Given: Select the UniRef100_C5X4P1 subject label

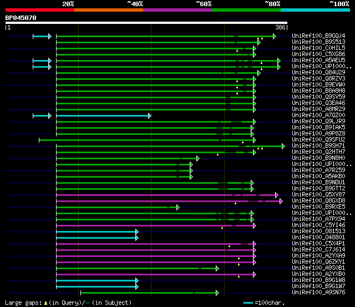Looking at the screenshot, I should click(x=318, y=244).
